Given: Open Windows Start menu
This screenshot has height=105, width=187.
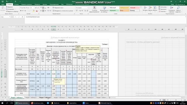Looking at the screenshot, I should point(2,103).
